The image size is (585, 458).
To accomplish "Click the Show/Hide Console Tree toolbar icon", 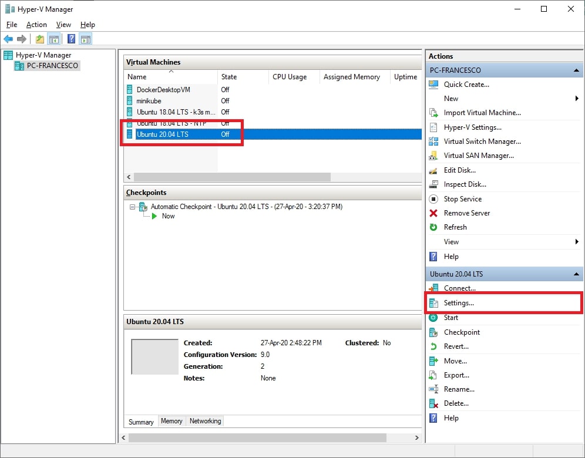I will click(53, 39).
